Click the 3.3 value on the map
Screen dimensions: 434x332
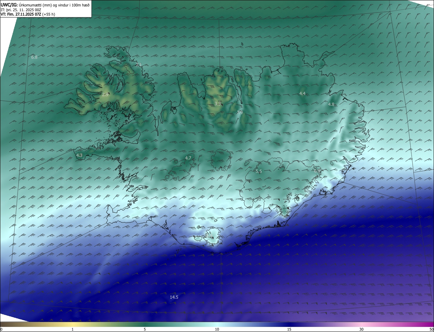coord(218,104)
